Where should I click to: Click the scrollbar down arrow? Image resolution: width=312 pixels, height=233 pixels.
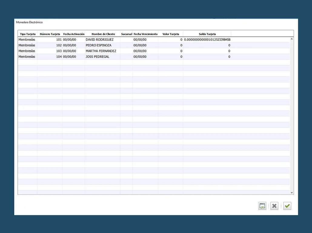(x=292, y=192)
